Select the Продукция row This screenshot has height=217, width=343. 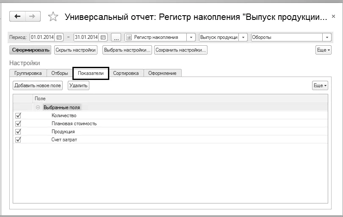click(170, 132)
